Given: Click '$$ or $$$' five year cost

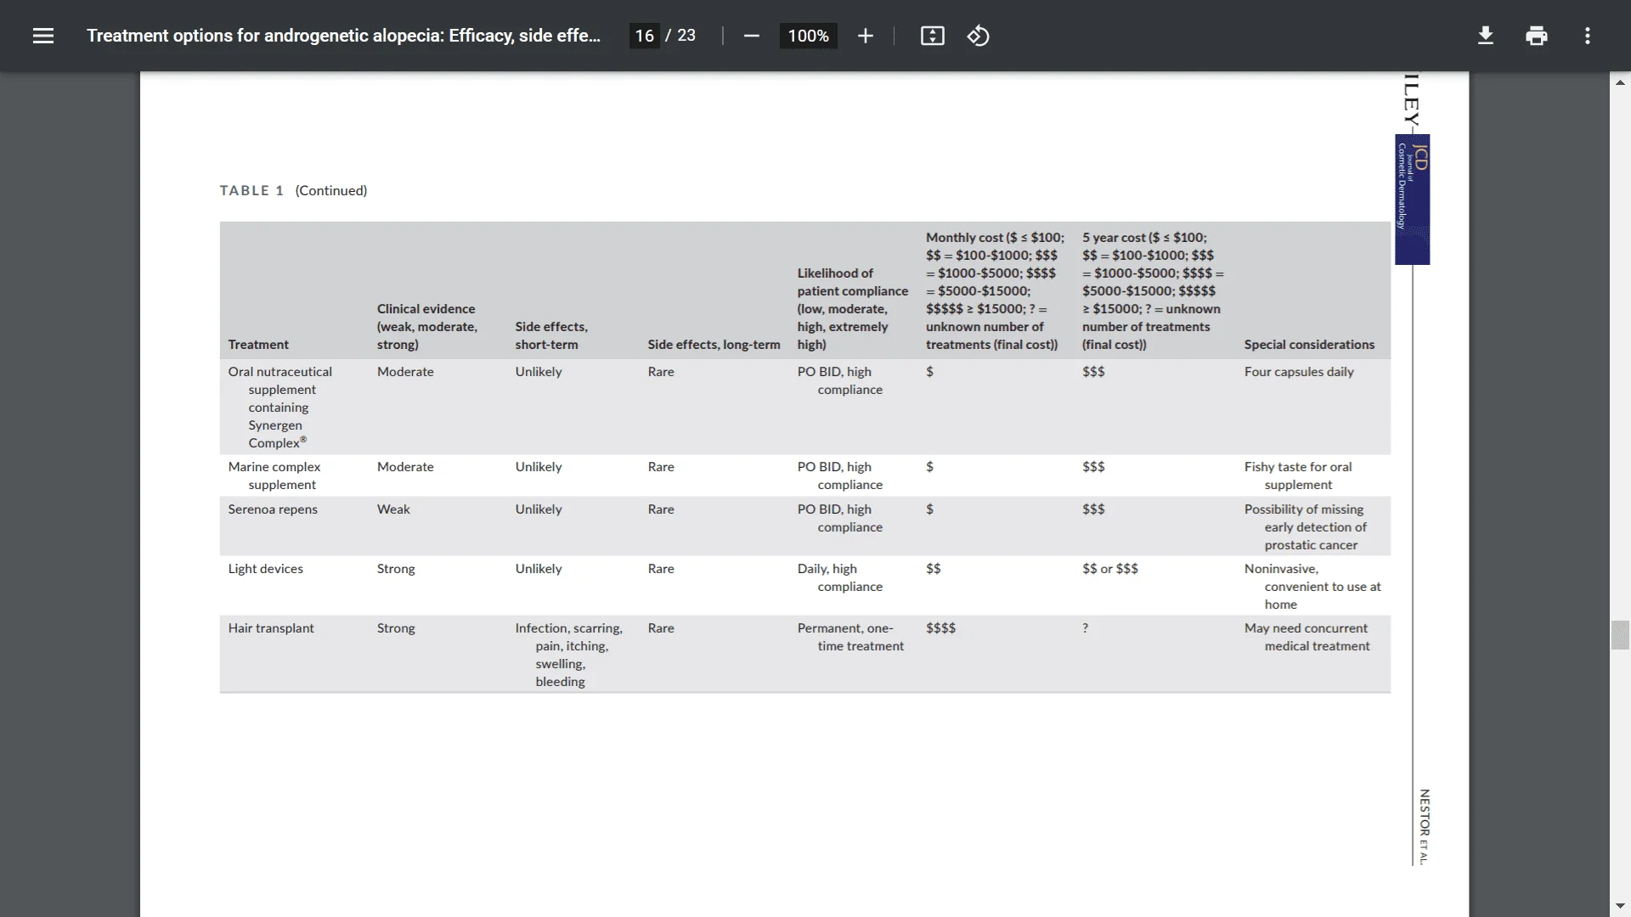Looking at the screenshot, I should (1110, 568).
